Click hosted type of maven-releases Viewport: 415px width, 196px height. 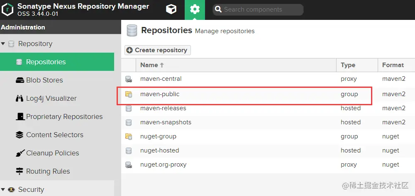coord(351,108)
